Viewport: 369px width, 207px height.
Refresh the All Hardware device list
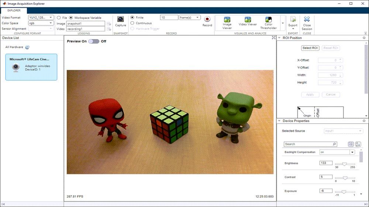click(27, 47)
